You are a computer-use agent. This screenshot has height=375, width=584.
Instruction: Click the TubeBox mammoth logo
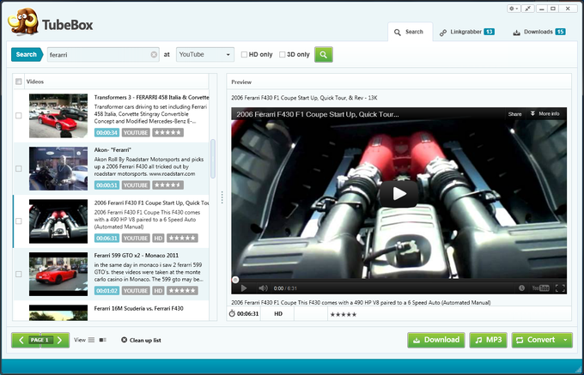tap(23, 22)
